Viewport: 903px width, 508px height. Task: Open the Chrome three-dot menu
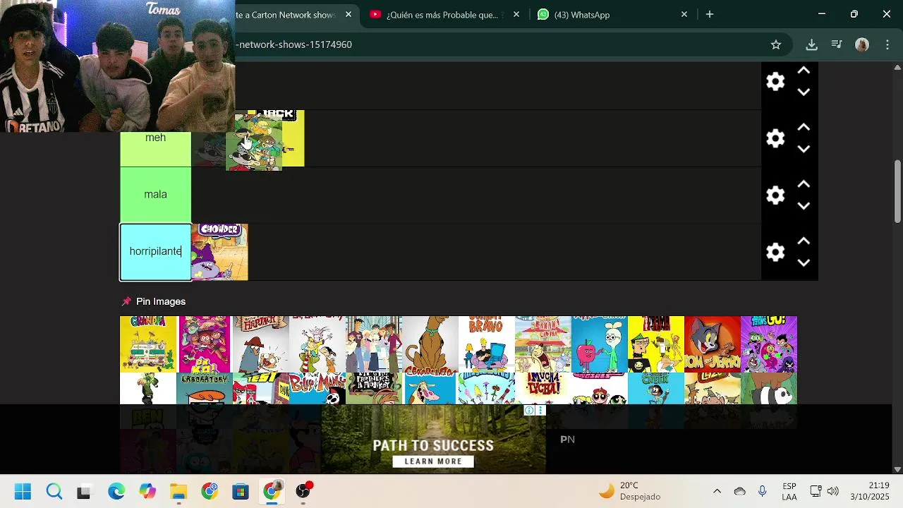coord(887,44)
